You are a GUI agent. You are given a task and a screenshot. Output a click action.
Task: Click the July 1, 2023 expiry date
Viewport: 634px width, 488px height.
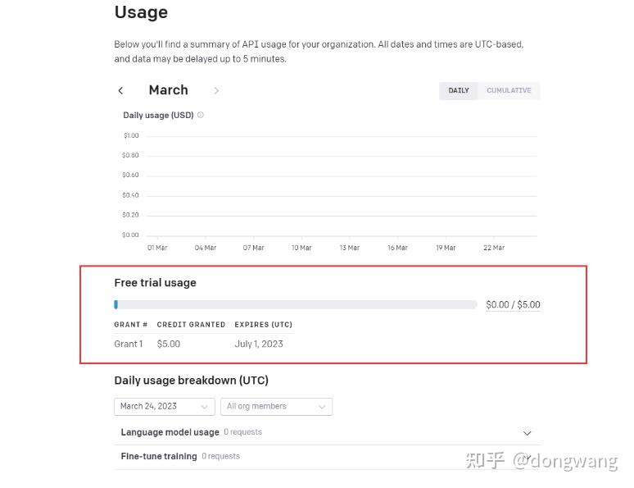click(259, 344)
